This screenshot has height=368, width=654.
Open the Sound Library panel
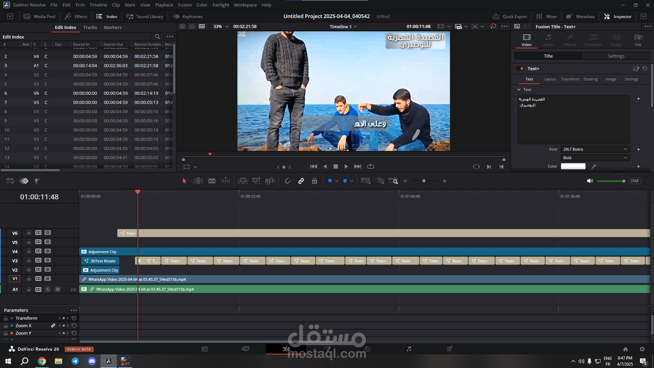pos(145,16)
